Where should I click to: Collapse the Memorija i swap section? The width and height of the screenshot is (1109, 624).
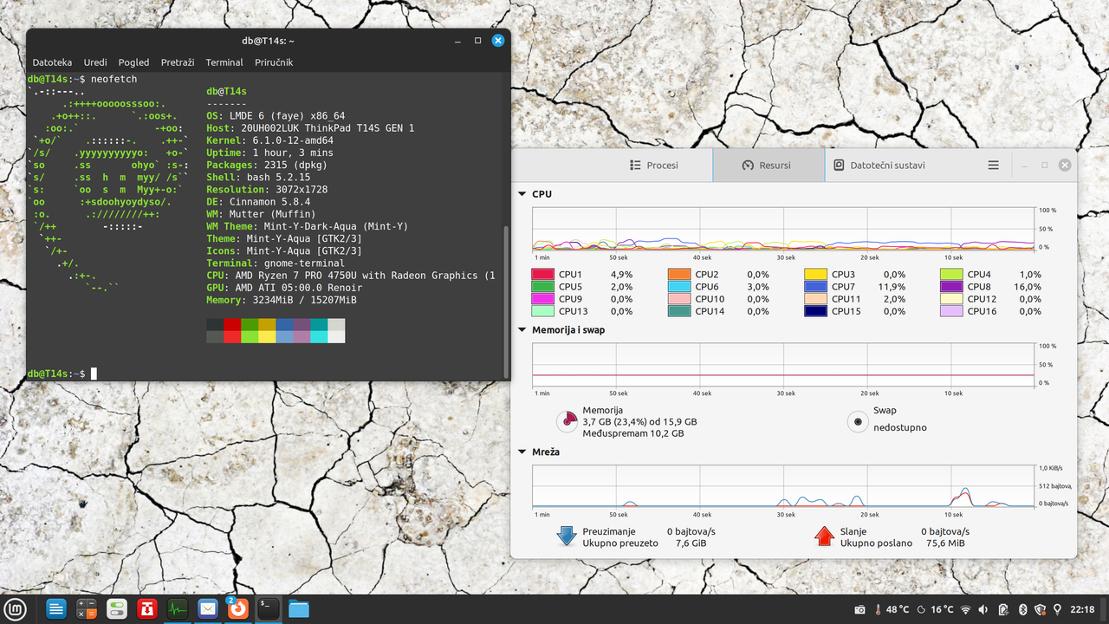[522, 329]
